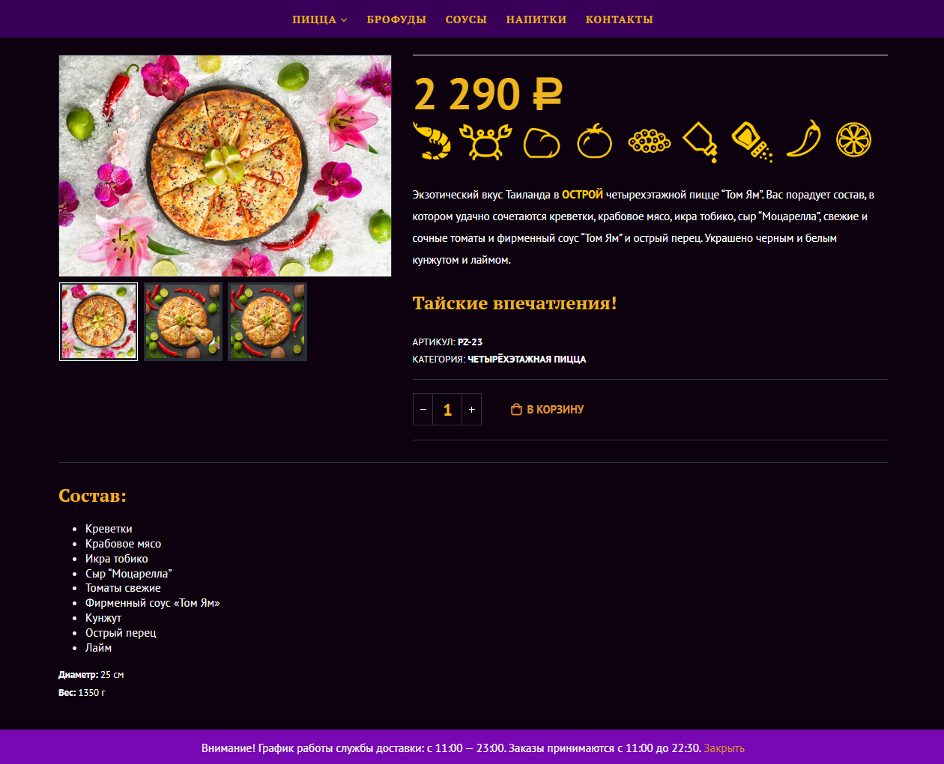Viewport: 944px width, 764px height.
Task: Dismiss the notice via Закрыть link
Action: pyautogui.click(x=724, y=748)
